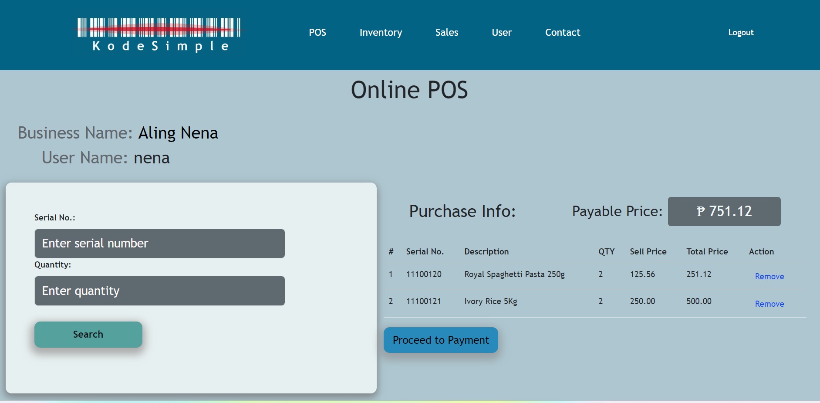Focus the Enter serial number field

coord(159,244)
